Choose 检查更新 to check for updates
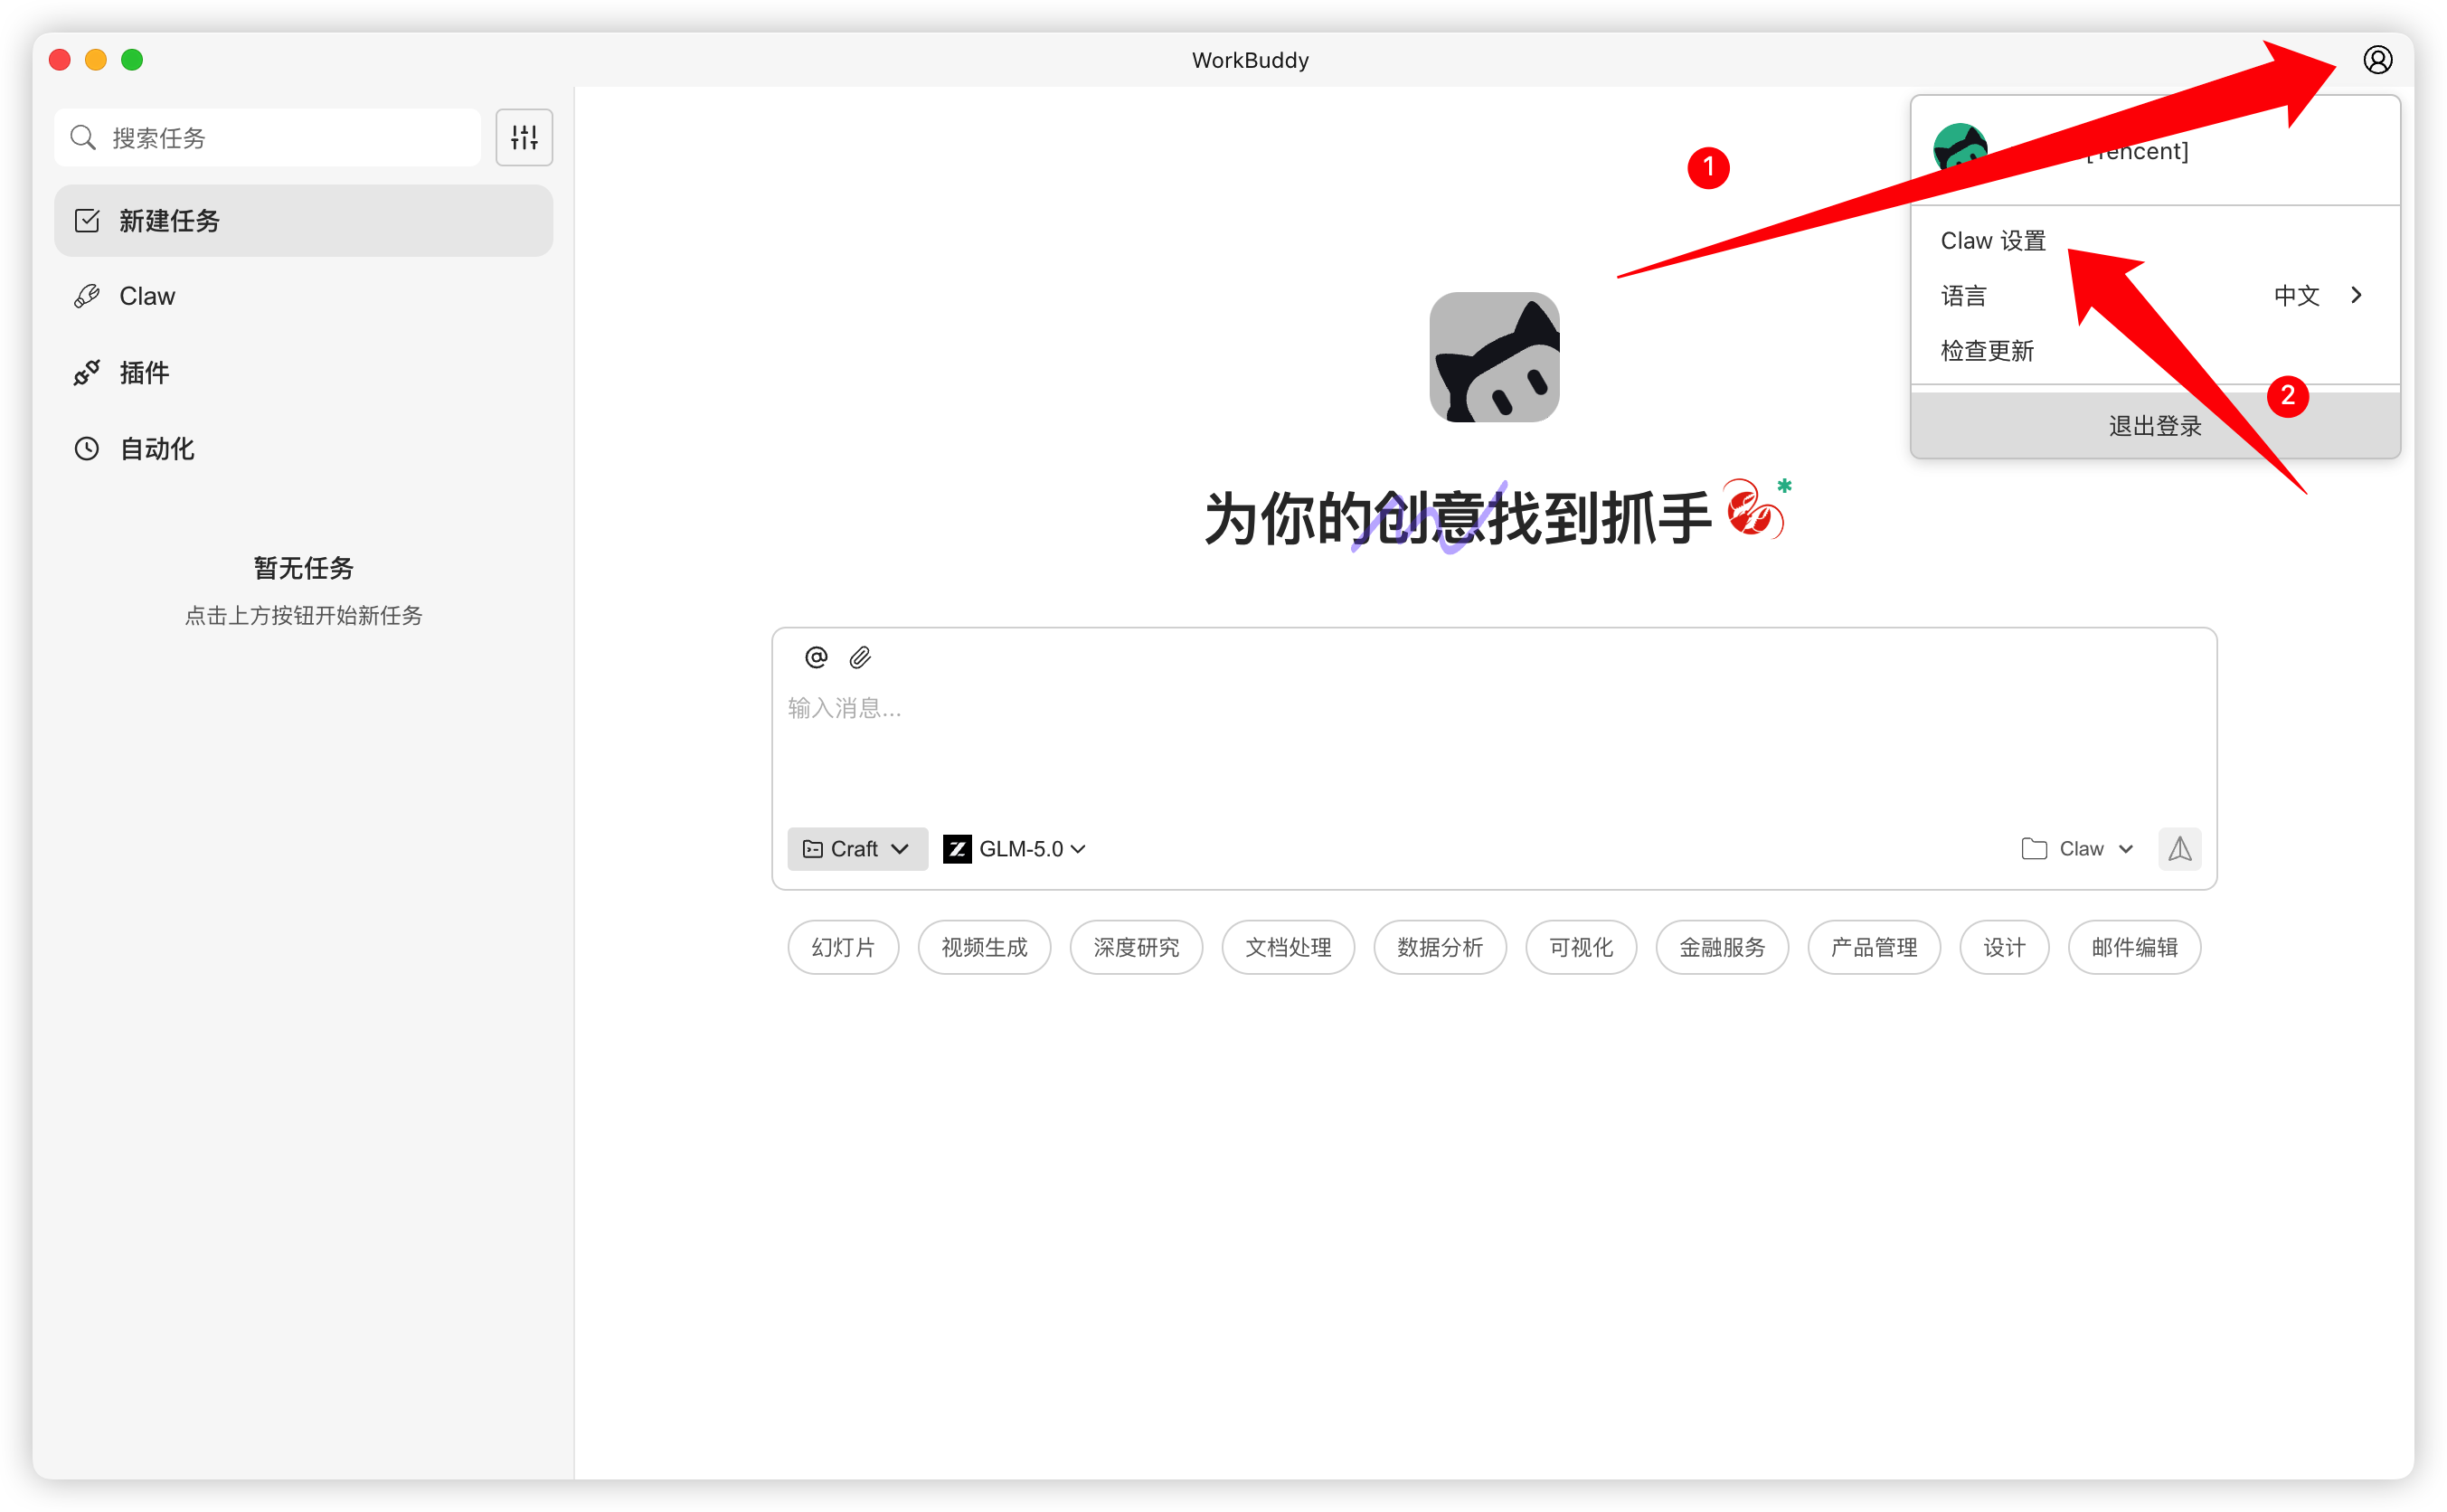 (x=1986, y=350)
